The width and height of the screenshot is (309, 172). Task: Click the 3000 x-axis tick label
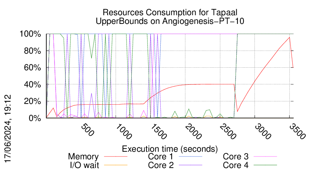click(x=263, y=131)
